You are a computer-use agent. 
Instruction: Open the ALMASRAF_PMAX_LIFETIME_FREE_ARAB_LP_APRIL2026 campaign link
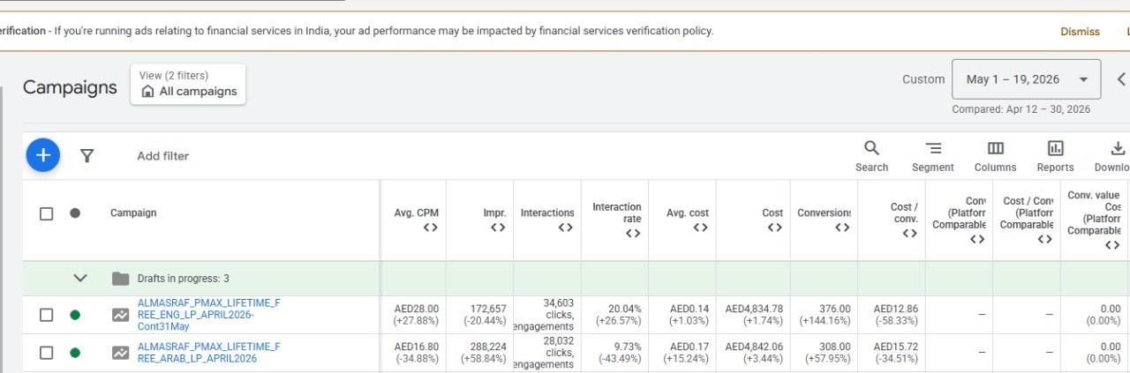point(209,353)
